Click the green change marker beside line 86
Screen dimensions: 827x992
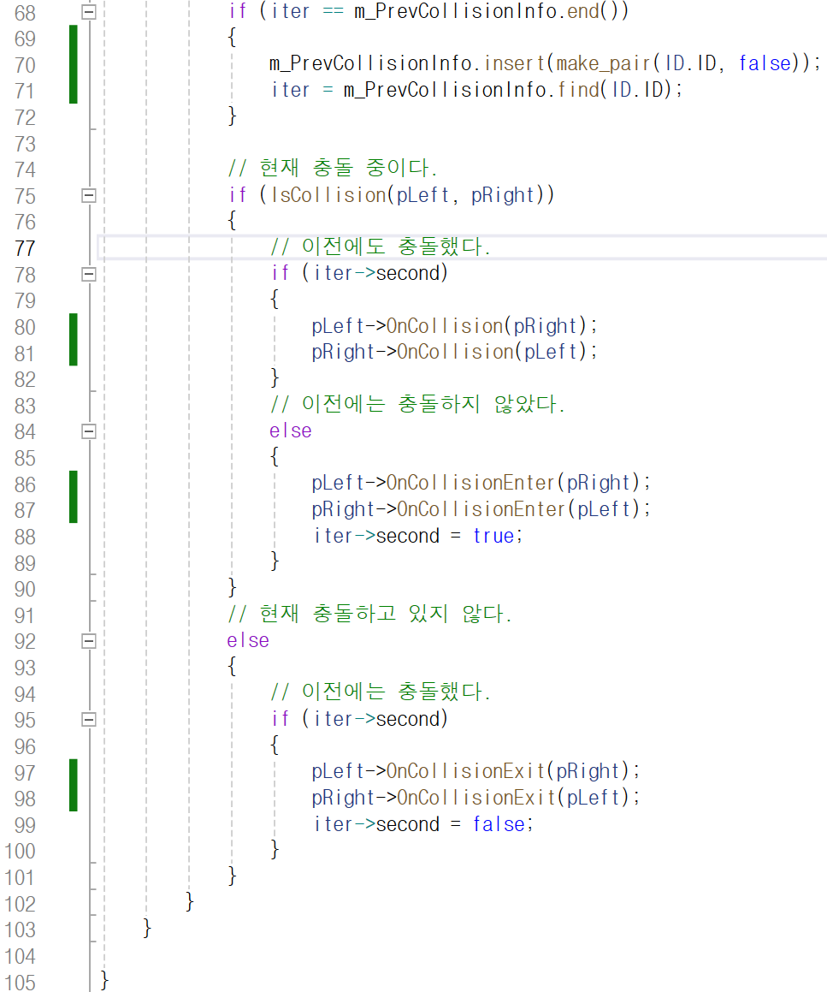74,496
